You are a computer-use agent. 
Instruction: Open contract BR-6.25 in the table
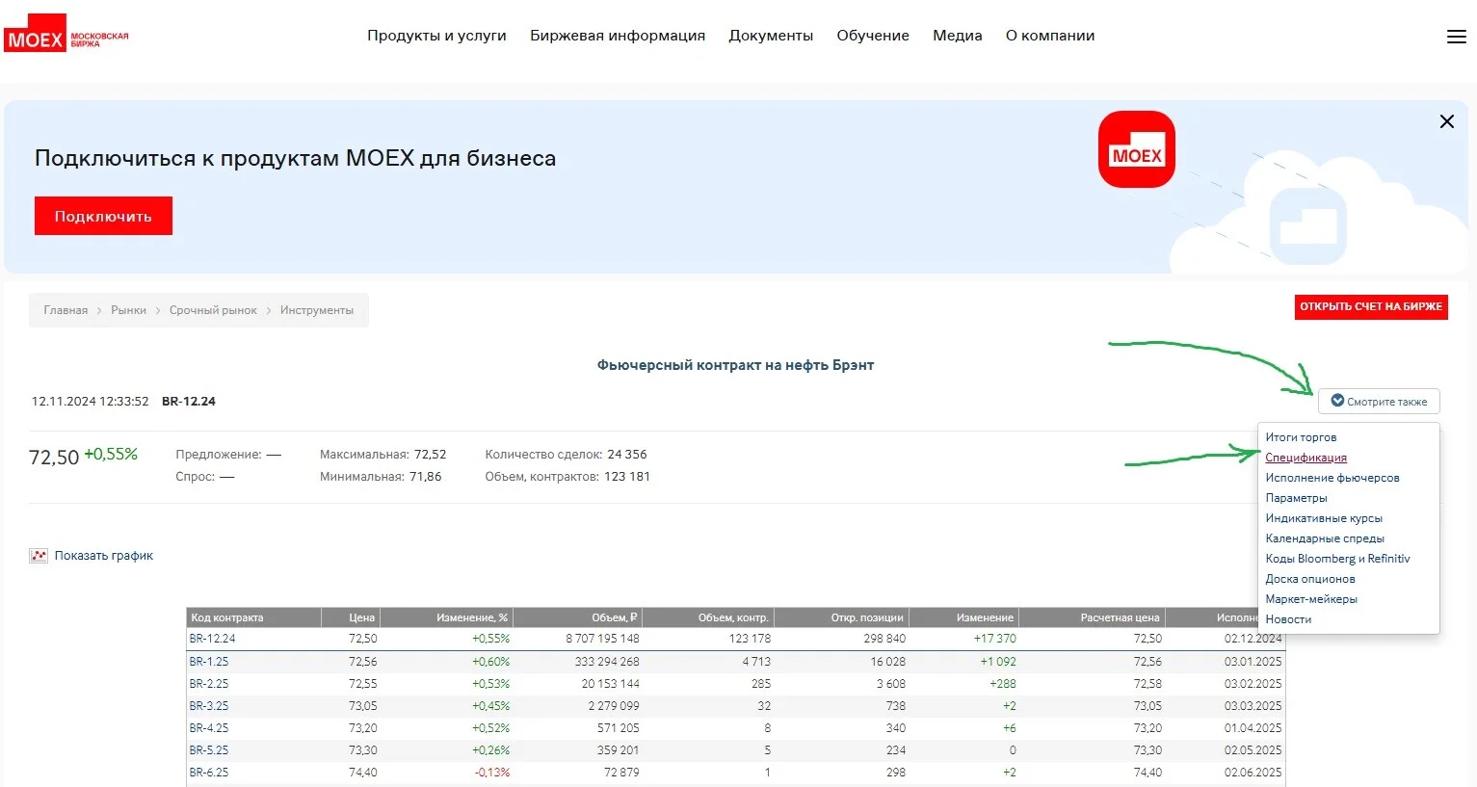pyautogui.click(x=209, y=773)
